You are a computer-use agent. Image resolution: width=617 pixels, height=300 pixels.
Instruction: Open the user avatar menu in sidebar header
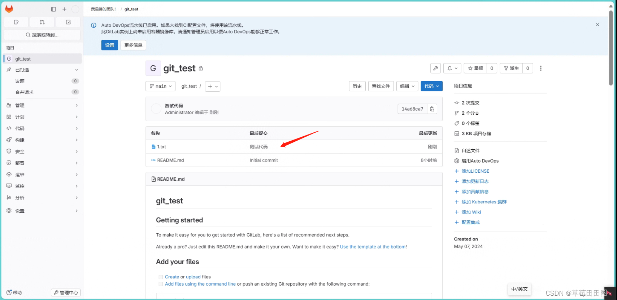[x=75, y=9]
